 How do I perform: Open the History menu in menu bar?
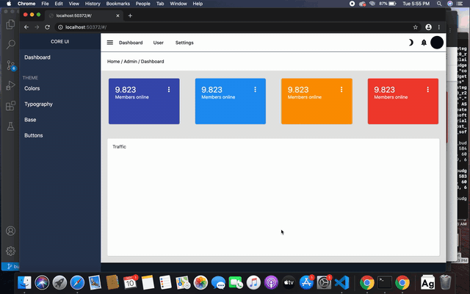tap(93, 4)
